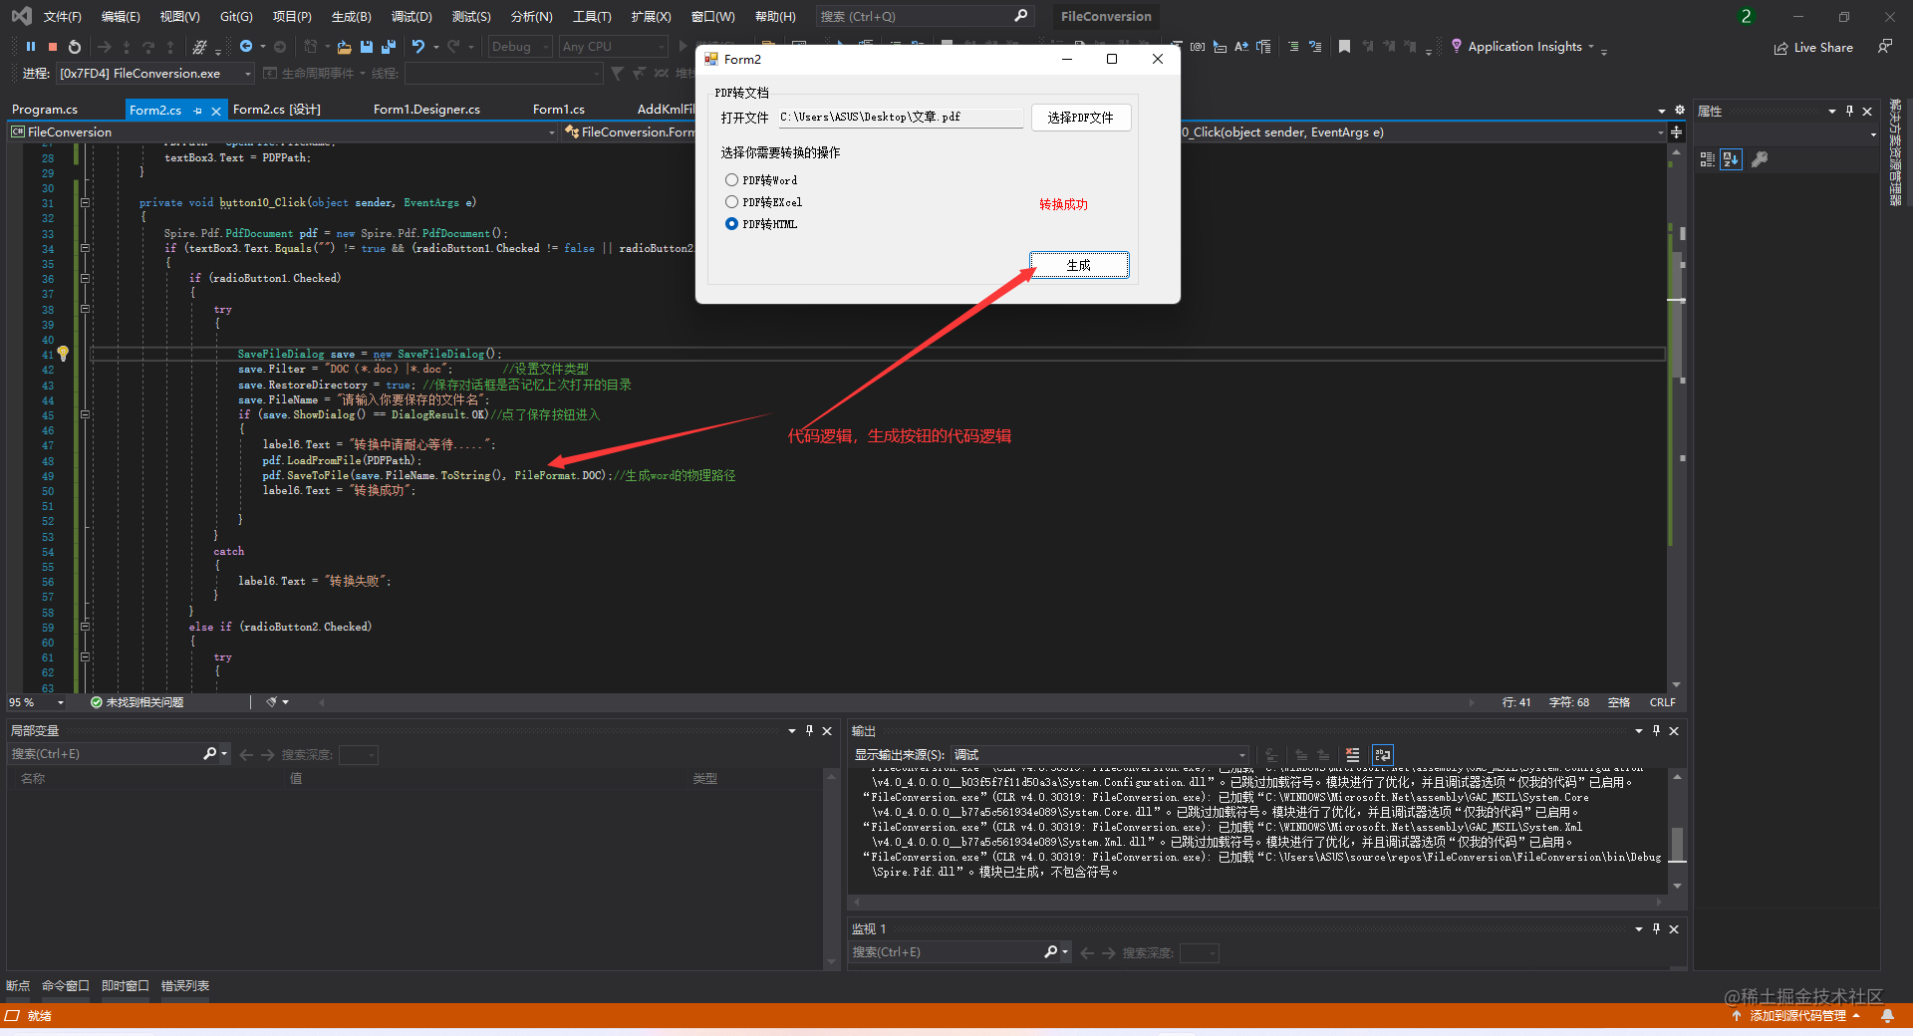This screenshot has height=1036, width=1913.
Task: Navigate backward with the blue arrow icon
Action: pyautogui.click(x=246, y=47)
